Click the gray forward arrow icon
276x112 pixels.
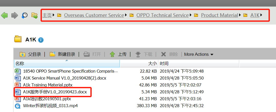coord(15,16)
